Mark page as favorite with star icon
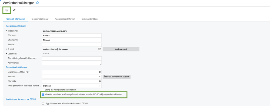The image size is (270, 106). pos(37,3)
